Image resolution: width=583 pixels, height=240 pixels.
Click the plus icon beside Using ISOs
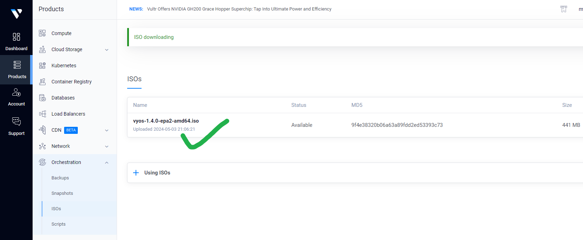coord(136,173)
